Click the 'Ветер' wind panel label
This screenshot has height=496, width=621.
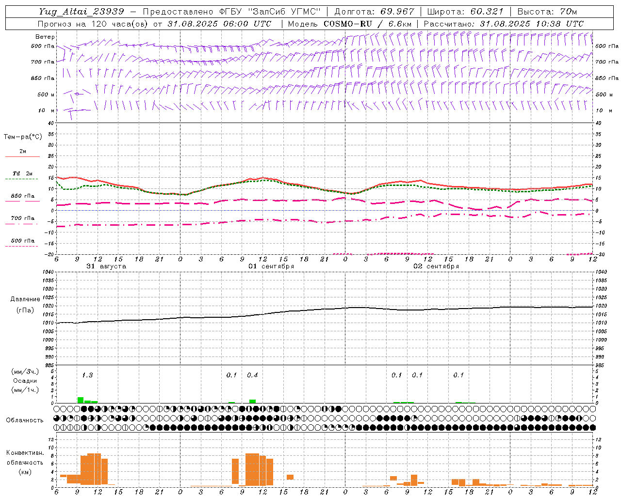tap(45, 37)
